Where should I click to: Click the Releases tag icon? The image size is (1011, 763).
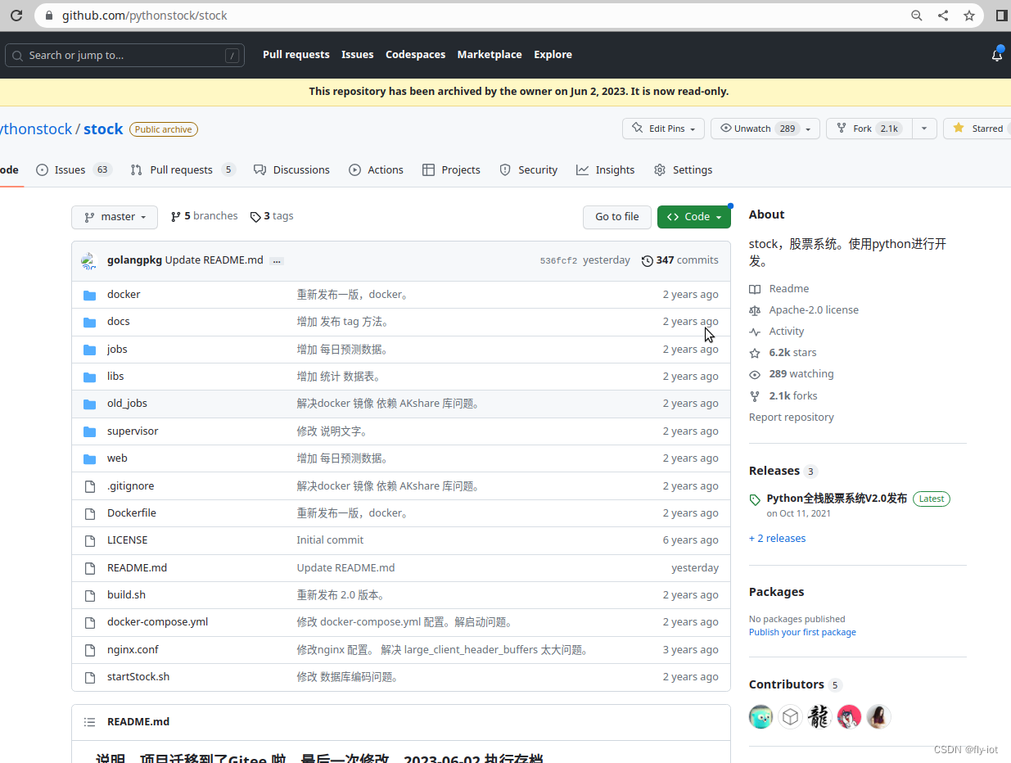[756, 498]
